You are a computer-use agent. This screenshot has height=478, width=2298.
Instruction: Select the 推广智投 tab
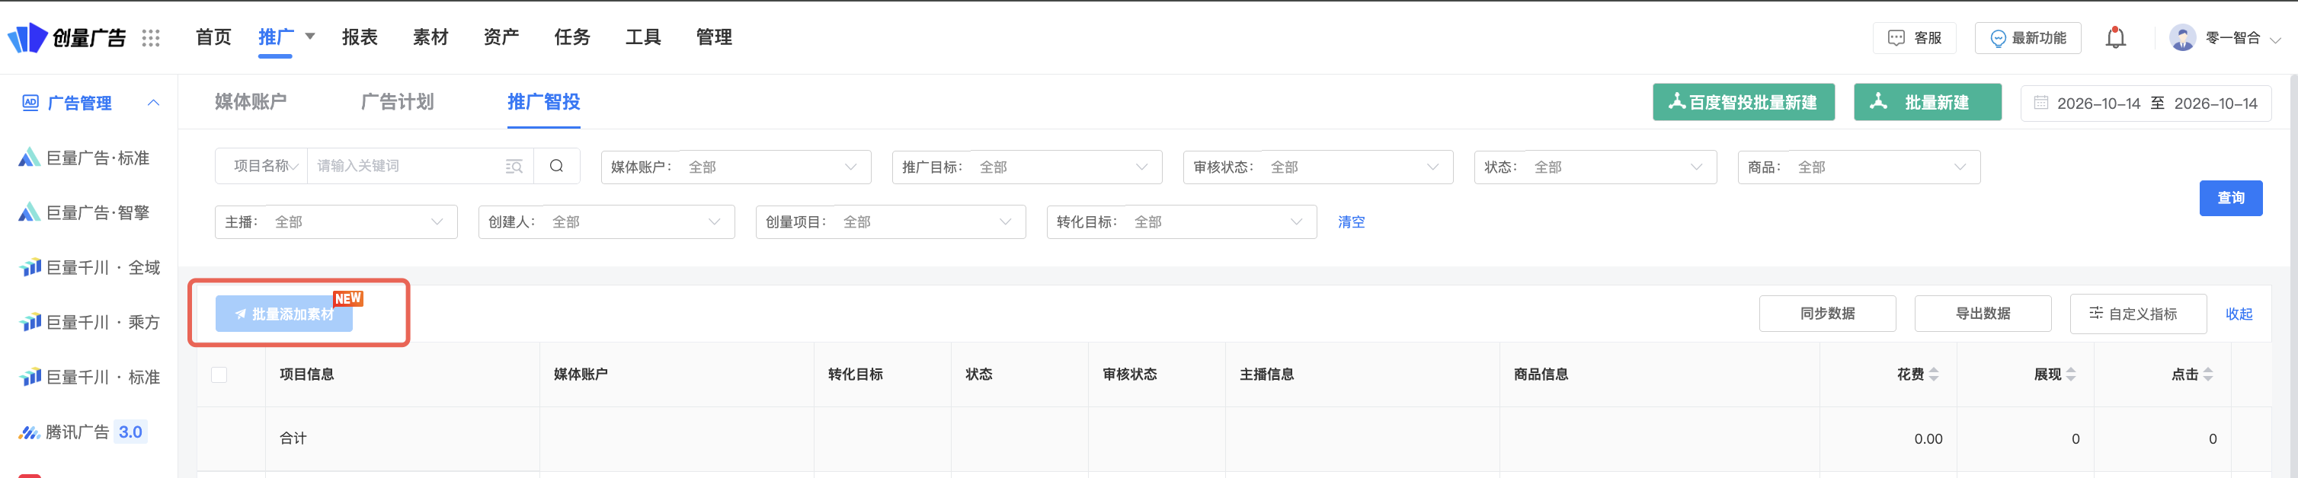[x=543, y=102]
